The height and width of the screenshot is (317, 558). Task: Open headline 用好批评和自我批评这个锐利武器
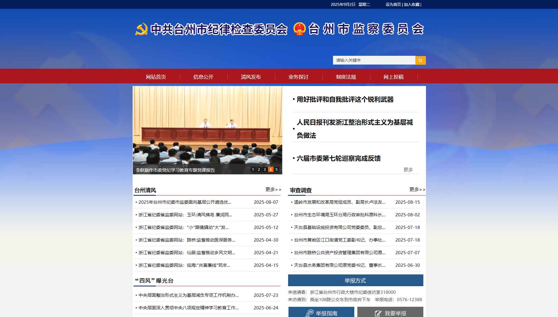click(345, 100)
